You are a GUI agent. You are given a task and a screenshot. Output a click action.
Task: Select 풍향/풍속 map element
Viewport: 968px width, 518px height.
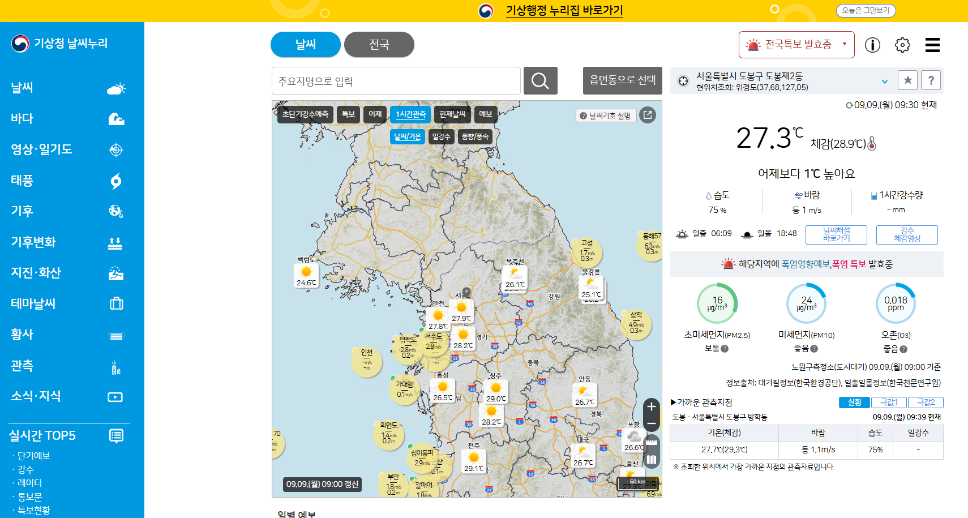coord(475,136)
